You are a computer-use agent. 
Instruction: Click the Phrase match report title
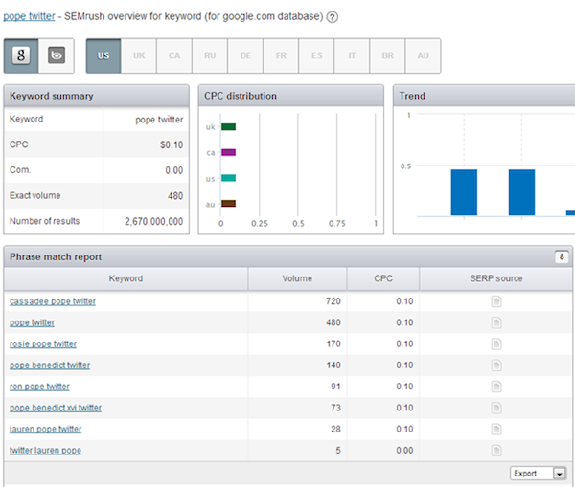click(x=56, y=257)
